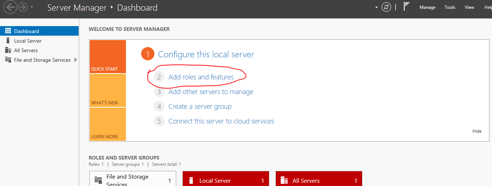
Task: Refresh the Server Manager dashboard
Action: tap(386, 7)
